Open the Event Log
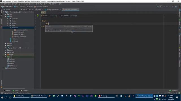 click(173, 91)
